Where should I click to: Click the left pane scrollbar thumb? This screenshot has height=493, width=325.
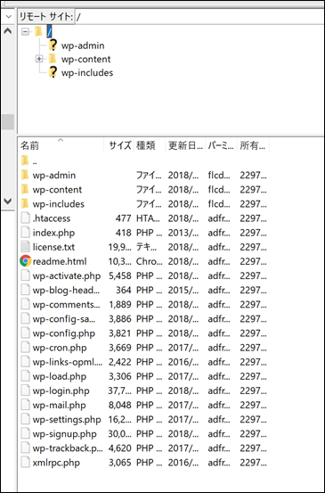click(x=8, y=122)
